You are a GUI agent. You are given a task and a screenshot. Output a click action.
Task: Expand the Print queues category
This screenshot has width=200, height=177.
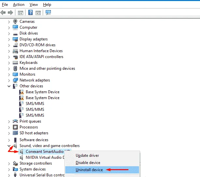click(x=9, y=122)
